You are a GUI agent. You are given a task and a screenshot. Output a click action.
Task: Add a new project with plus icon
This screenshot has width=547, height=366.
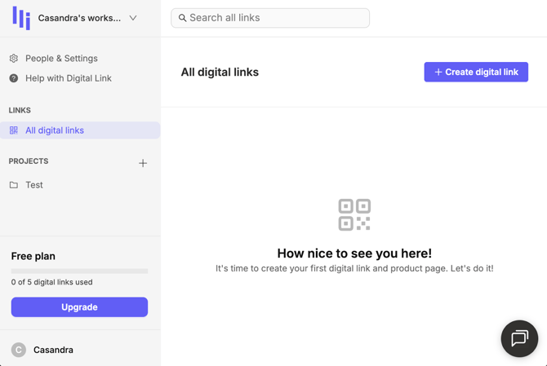point(143,163)
